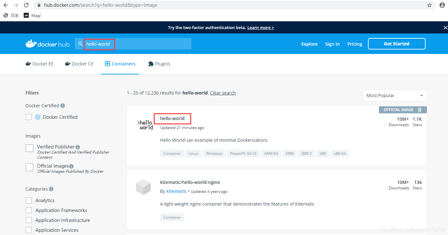The width and height of the screenshot is (448, 235).
Task: Open the 日志 bookmark
Action: point(11,15)
